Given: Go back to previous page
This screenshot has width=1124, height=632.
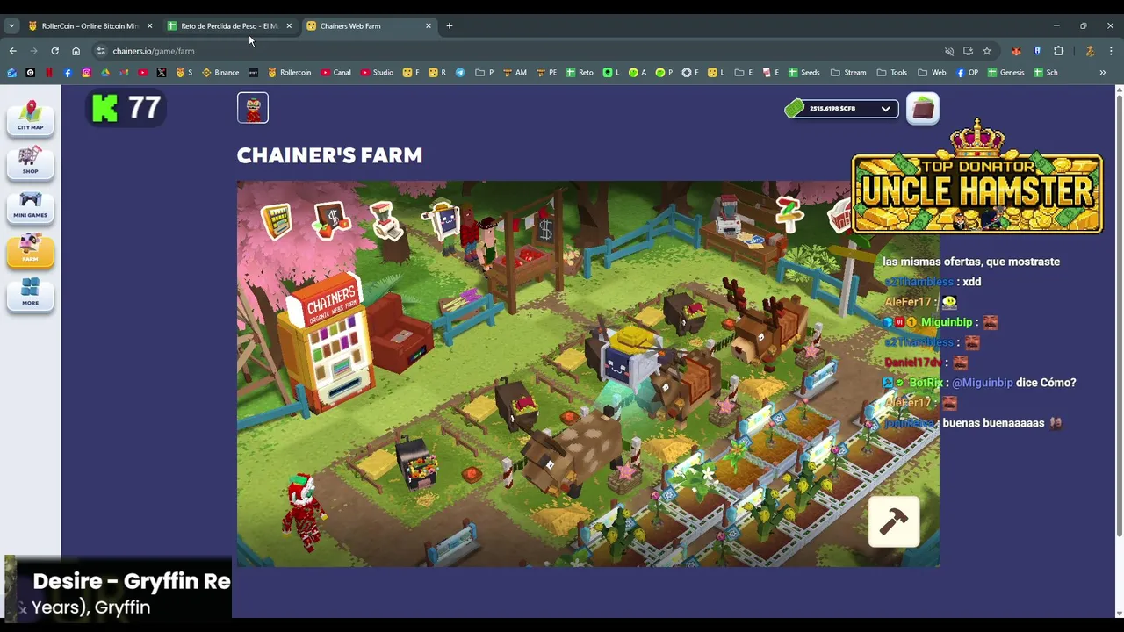Looking at the screenshot, I should click(x=12, y=51).
